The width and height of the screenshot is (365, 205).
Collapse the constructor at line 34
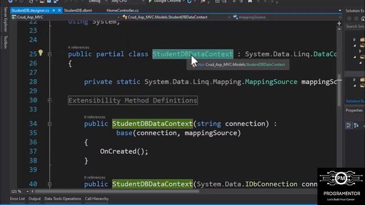point(50,124)
